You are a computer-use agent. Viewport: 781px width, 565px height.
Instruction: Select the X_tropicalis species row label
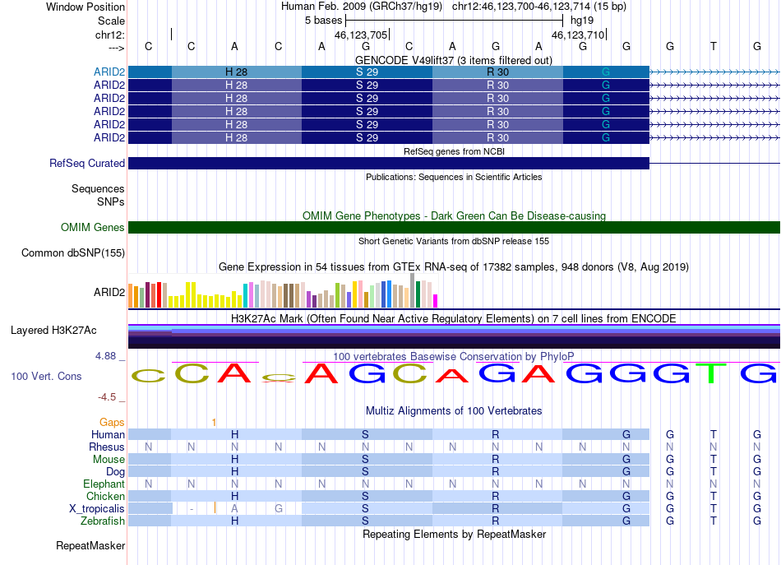(97, 509)
